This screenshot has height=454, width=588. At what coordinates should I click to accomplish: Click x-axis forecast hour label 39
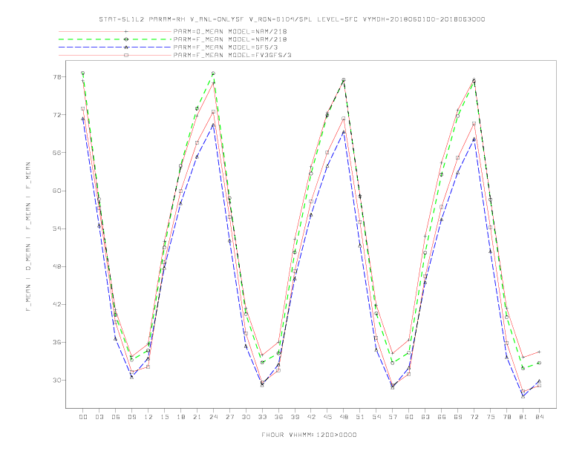[295, 417]
